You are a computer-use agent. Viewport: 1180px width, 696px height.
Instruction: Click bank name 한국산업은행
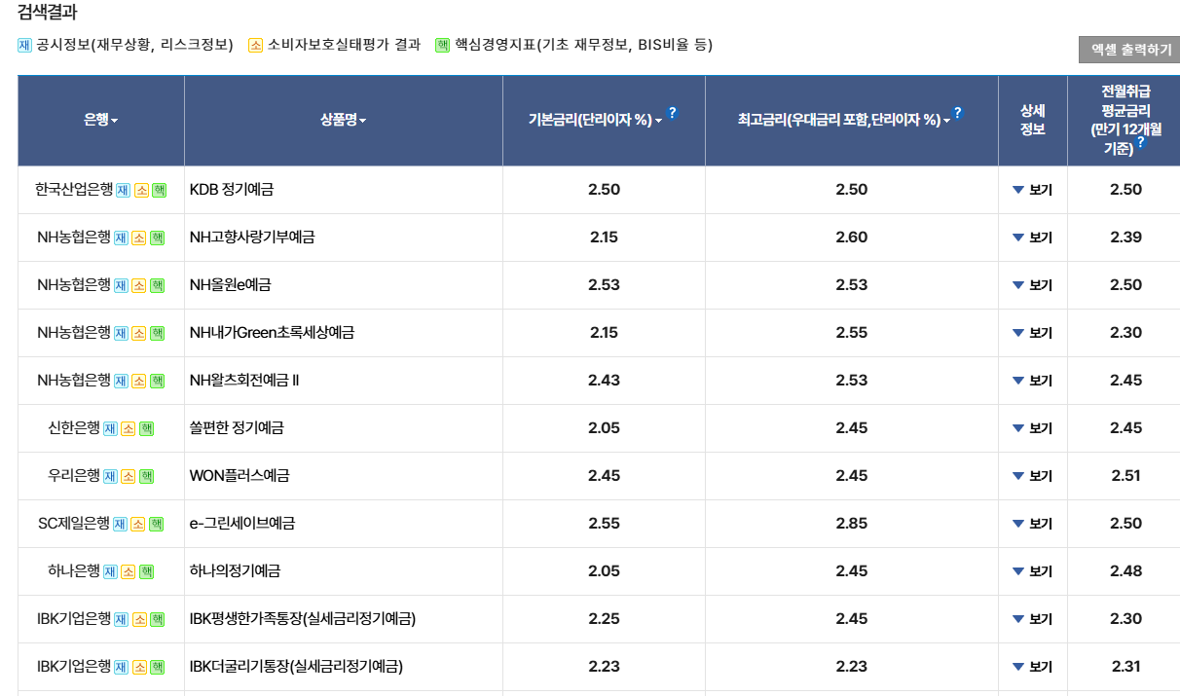74,190
